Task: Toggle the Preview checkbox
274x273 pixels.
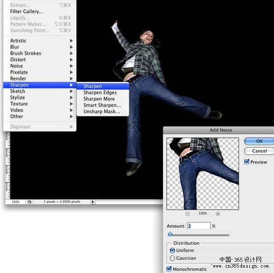Action: (x=246, y=162)
